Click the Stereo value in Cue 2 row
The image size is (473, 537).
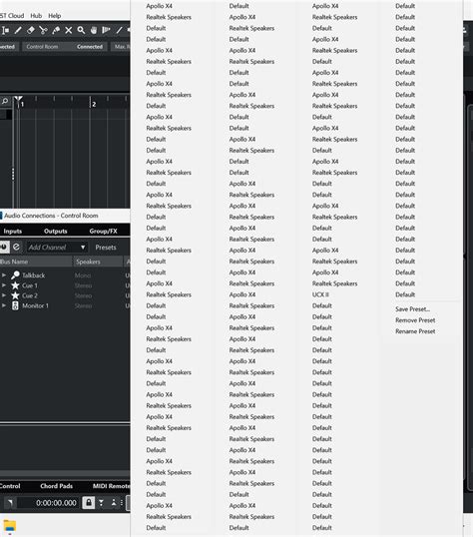click(x=83, y=295)
